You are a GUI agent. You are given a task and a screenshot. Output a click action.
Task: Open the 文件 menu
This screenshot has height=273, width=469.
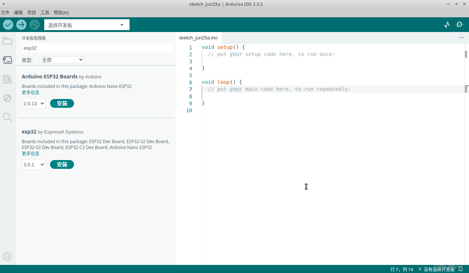5,13
